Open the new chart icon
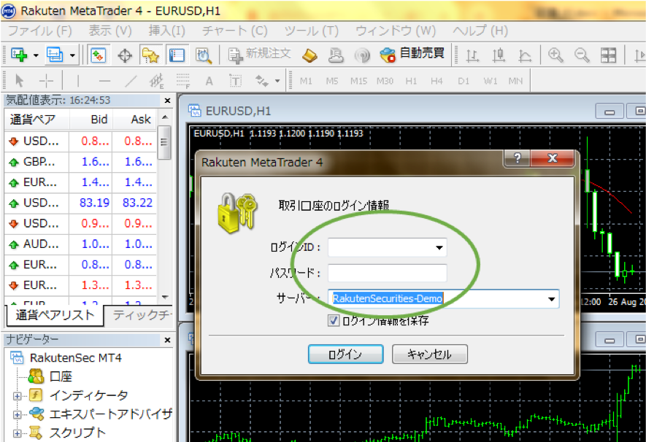Viewport: 646px width, 442px height. (18, 55)
